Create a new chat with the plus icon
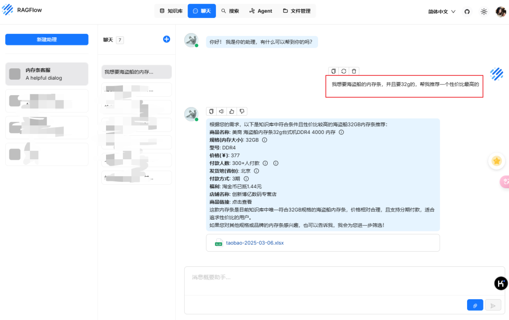The image size is (509, 320). click(166, 40)
